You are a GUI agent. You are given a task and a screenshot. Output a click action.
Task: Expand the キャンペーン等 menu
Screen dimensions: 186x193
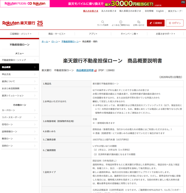129,34
